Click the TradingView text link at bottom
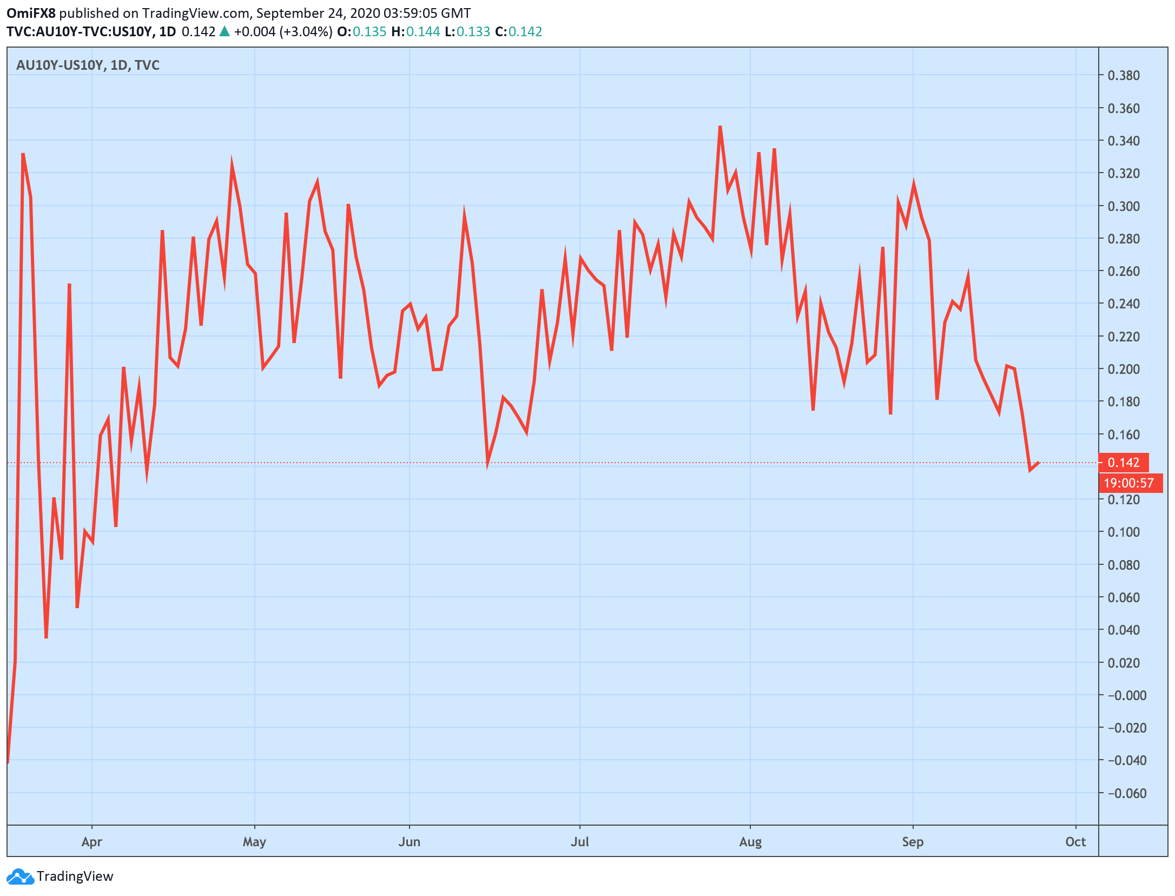The image size is (1175, 896). 75,876
